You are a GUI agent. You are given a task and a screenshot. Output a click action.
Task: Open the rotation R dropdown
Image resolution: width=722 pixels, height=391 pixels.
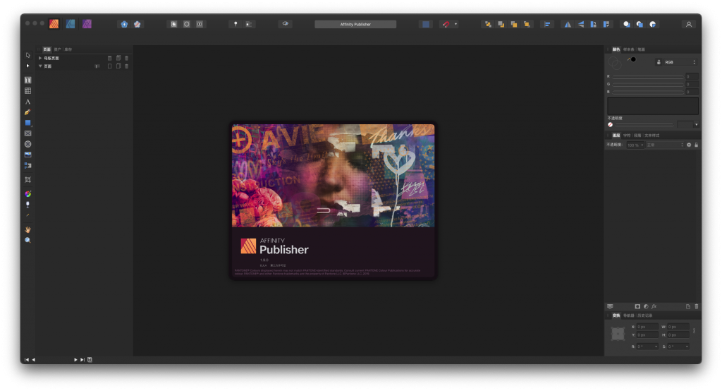click(x=656, y=347)
